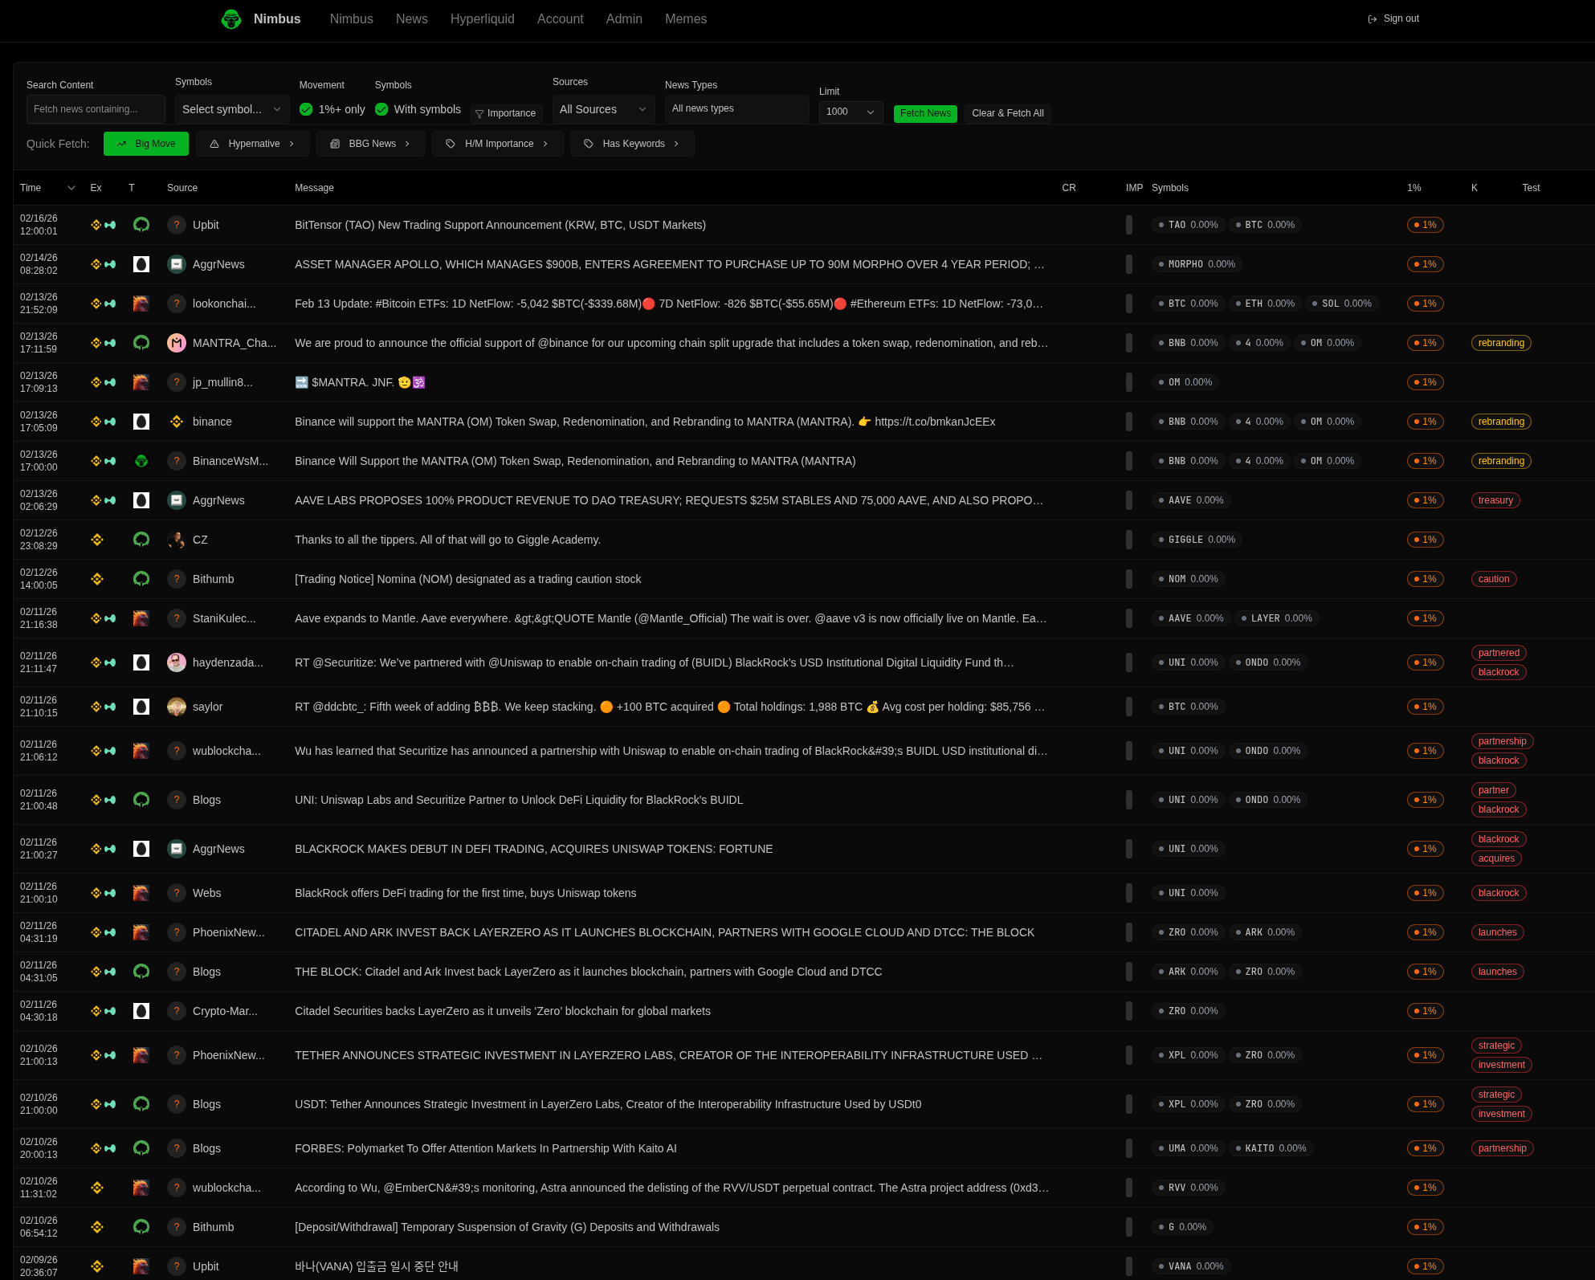Click the type icon in the CZ row
This screenshot has width=1595, height=1280.
point(141,540)
